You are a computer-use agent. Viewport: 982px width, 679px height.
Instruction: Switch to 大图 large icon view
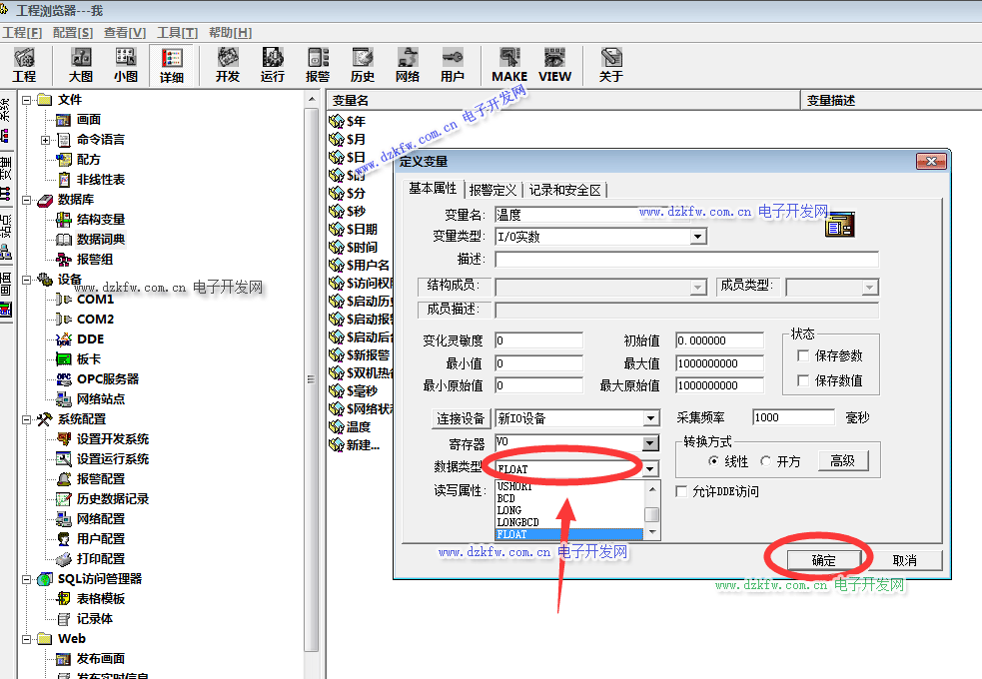(x=81, y=64)
